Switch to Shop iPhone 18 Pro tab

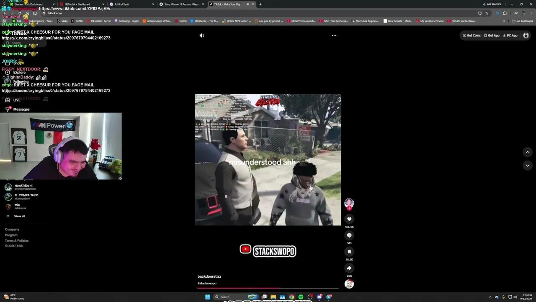(181, 4)
